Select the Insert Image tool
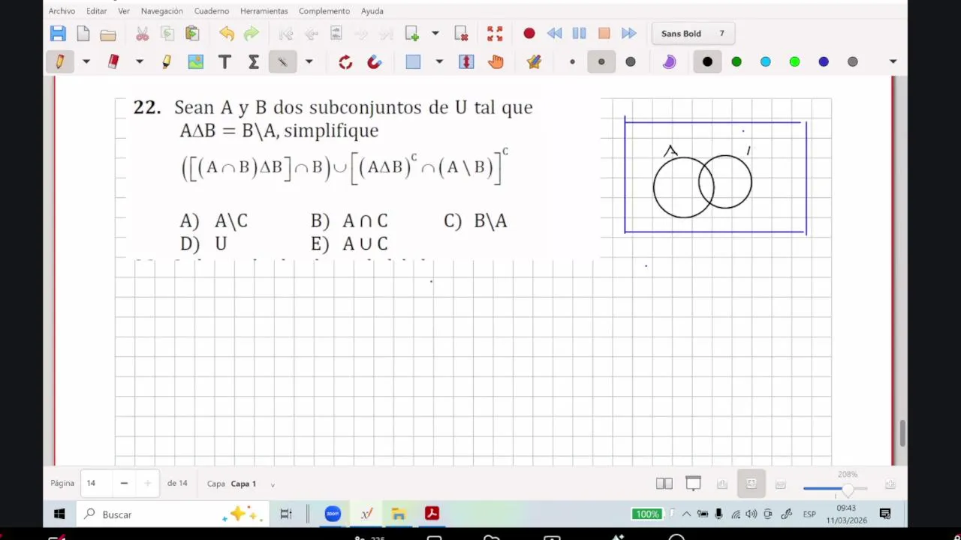 [x=196, y=62]
